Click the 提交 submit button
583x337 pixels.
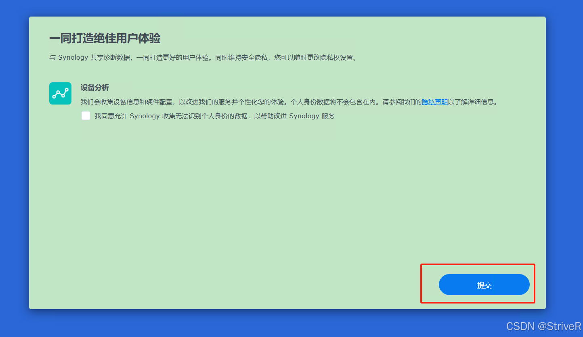pos(484,285)
